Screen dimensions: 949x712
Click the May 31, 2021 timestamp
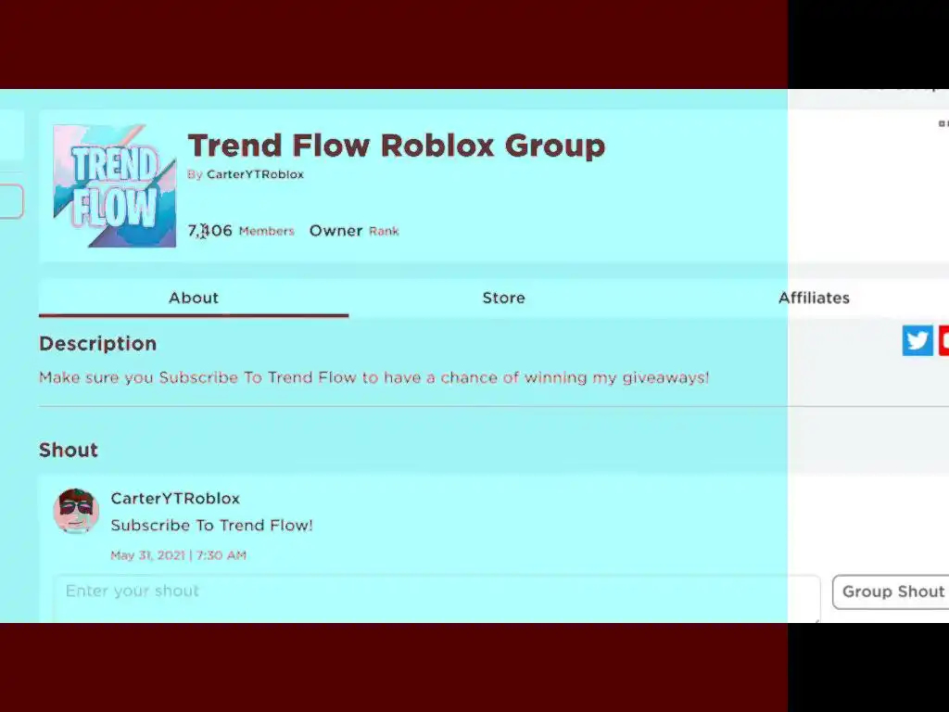178,555
